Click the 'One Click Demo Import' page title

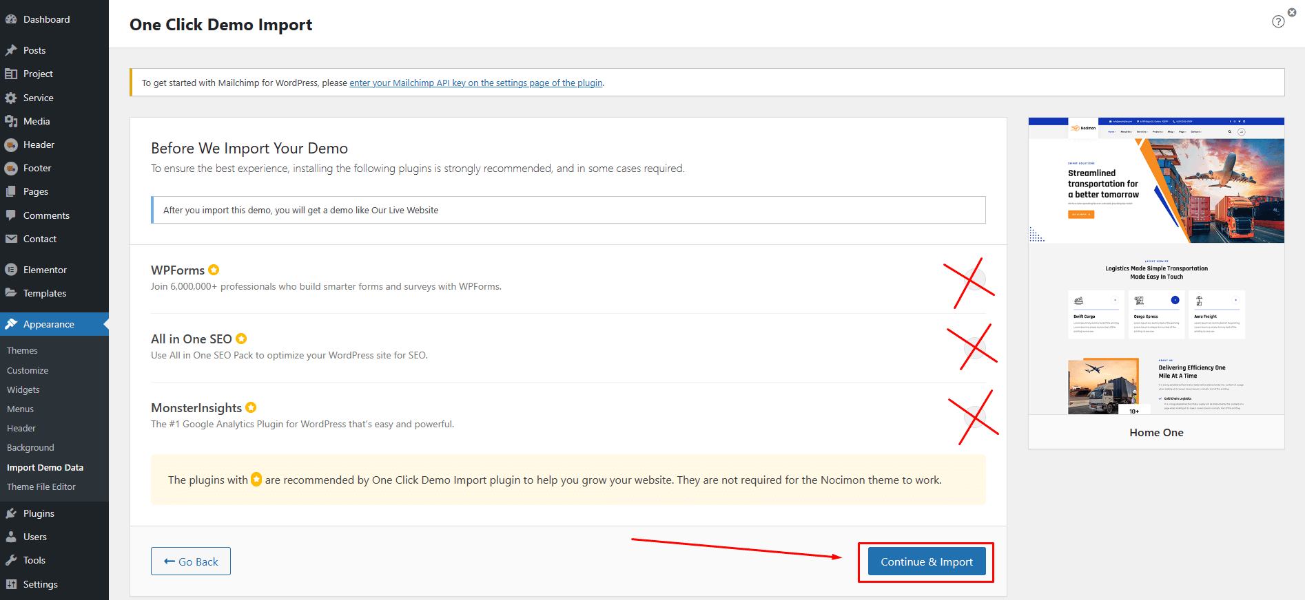220,25
